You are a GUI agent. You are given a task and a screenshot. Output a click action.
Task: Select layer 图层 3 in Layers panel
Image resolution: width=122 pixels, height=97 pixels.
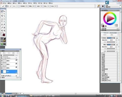[x=9, y=61]
